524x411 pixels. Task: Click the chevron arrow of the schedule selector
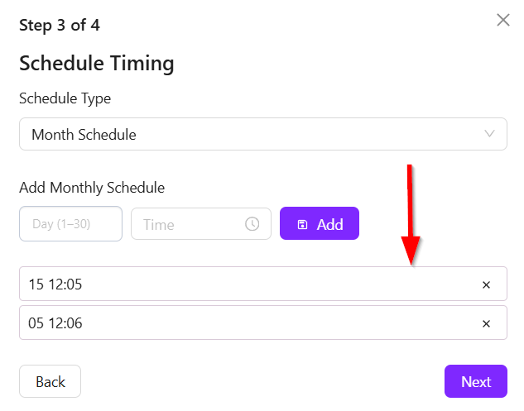click(x=489, y=134)
